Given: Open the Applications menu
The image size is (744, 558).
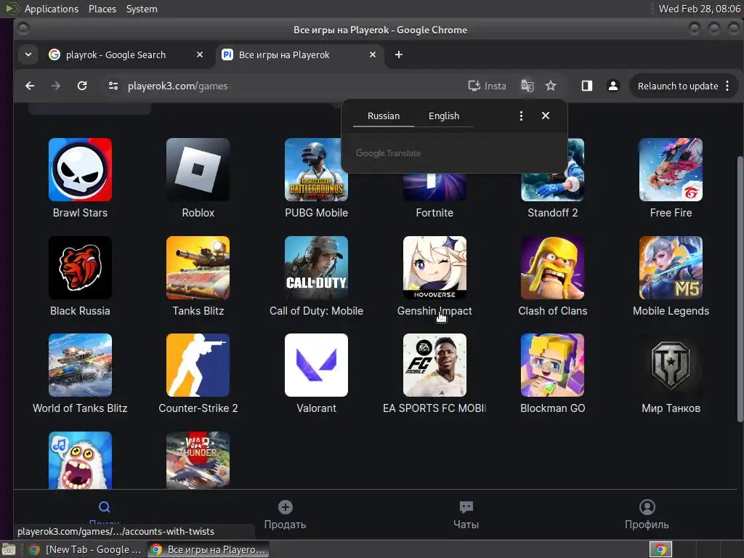Looking at the screenshot, I should pos(52,9).
